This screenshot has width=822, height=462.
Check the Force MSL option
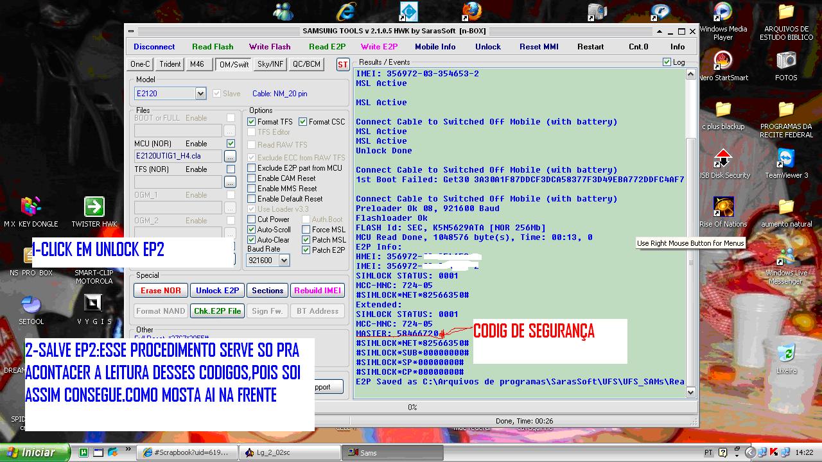point(306,230)
